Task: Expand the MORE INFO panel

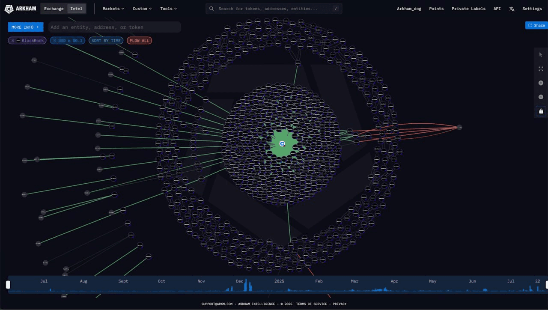Action: pyautogui.click(x=26, y=27)
